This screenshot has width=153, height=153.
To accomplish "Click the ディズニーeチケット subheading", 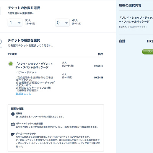I will [26, 133].
